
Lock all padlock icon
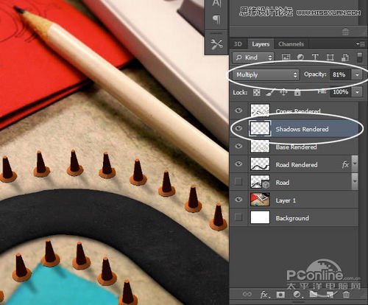pos(297,92)
